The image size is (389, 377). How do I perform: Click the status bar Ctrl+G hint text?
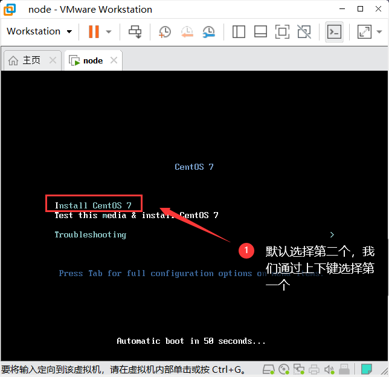point(123,370)
